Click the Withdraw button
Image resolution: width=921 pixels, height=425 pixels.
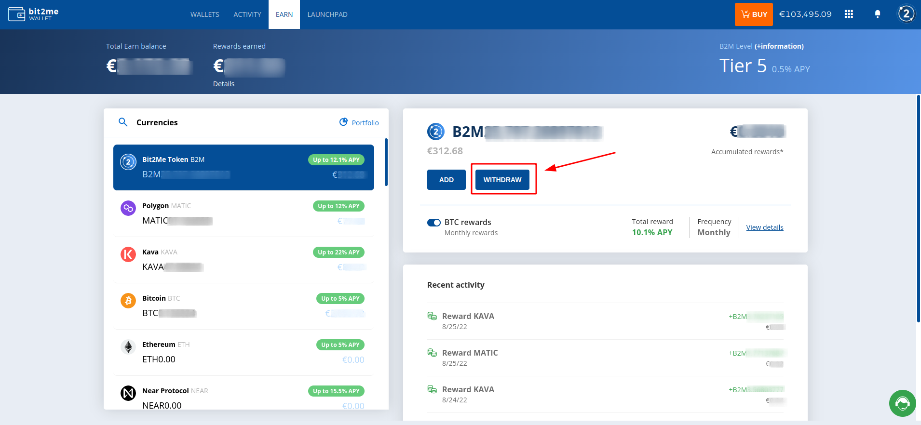[502, 180]
